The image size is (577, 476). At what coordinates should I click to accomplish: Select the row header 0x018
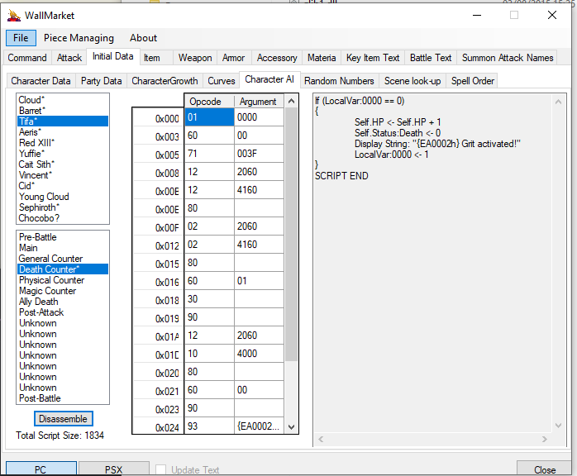(158, 301)
